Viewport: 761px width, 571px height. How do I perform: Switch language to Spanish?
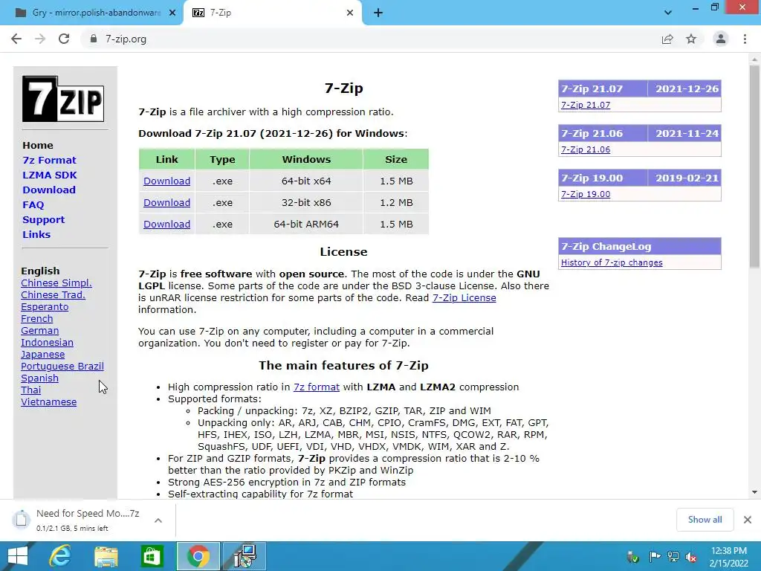click(40, 378)
